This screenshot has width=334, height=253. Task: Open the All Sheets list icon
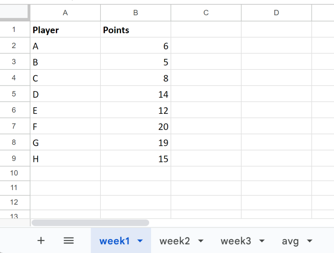click(x=68, y=241)
